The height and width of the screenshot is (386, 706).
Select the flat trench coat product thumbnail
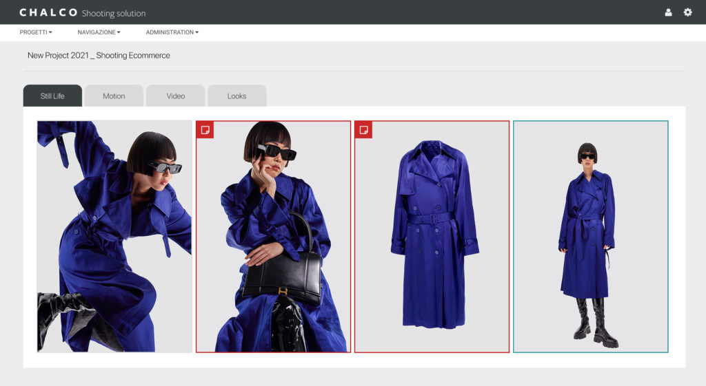pos(432,237)
